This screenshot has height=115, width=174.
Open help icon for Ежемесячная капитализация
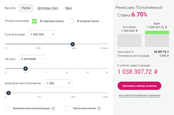click(x=53, y=109)
